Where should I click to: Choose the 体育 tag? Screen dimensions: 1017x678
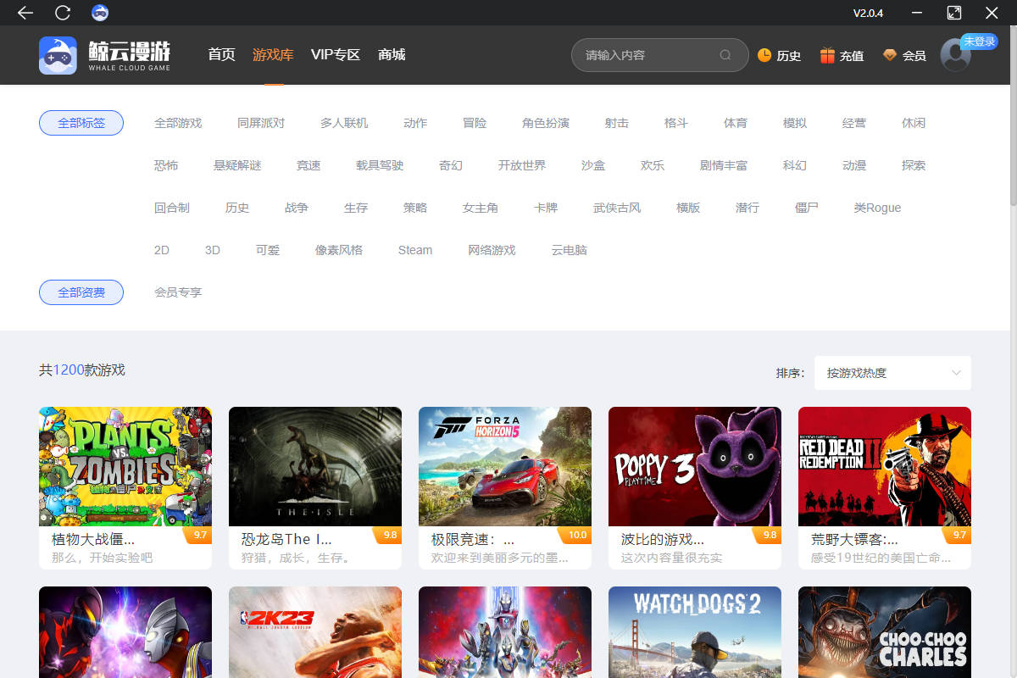736,123
